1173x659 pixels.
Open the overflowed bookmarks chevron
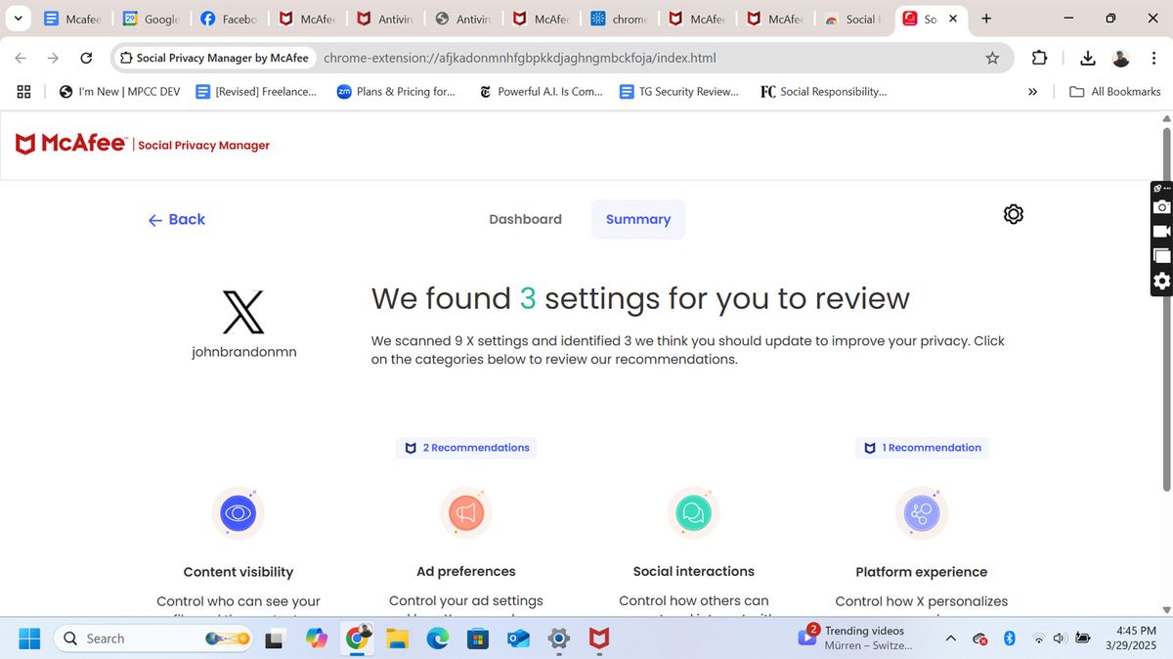point(1032,91)
